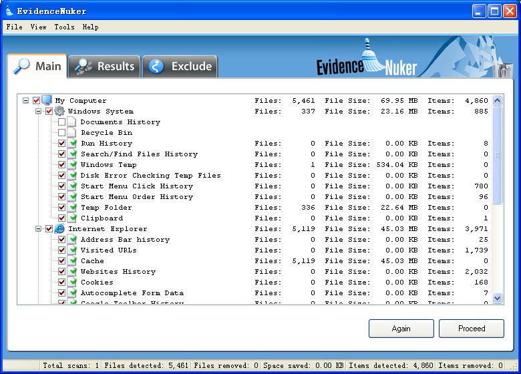Viewport: 521px width, 374px height.
Task: Click the My Computer monitor icon
Action: (47, 101)
